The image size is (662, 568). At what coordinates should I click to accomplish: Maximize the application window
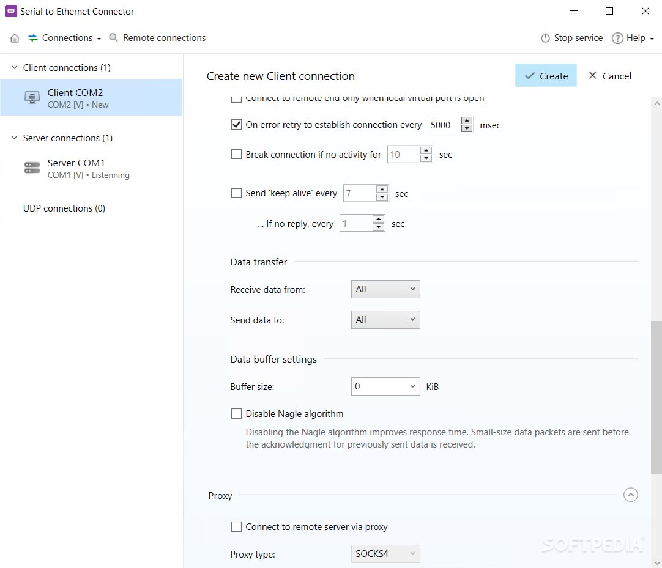point(609,12)
